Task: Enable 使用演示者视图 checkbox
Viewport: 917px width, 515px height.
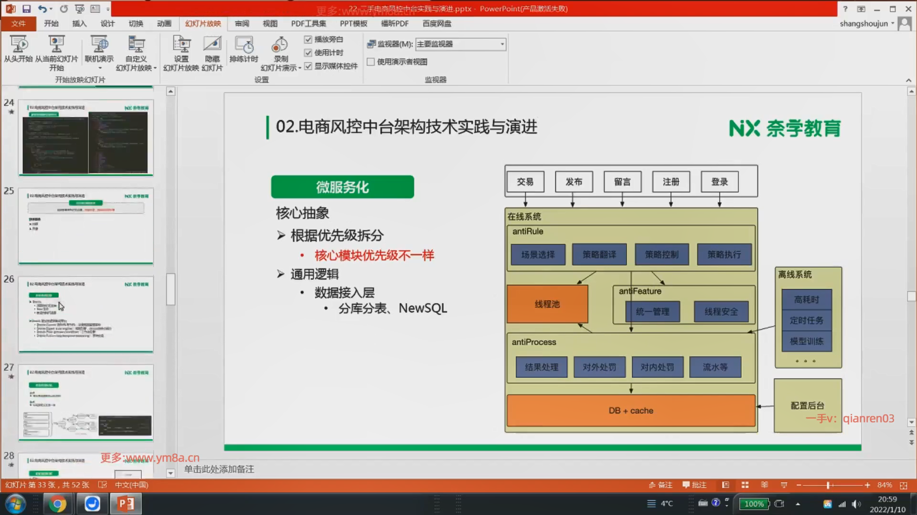Action: (371, 62)
